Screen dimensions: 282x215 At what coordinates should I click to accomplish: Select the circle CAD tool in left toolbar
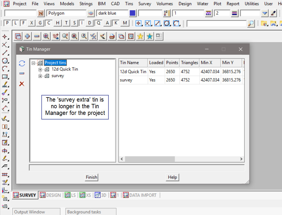click(5, 61)
